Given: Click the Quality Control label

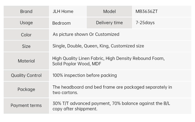Looking at the screenshot, I should 26,76.
